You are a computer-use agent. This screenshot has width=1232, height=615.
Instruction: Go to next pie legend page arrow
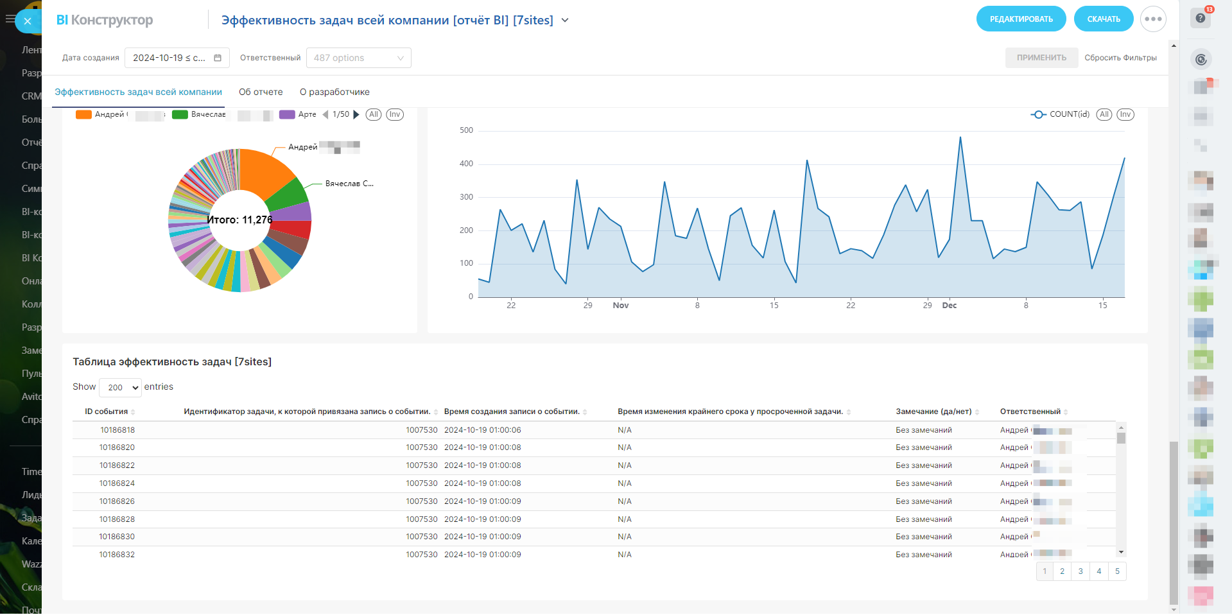click(x=356, y=115)
